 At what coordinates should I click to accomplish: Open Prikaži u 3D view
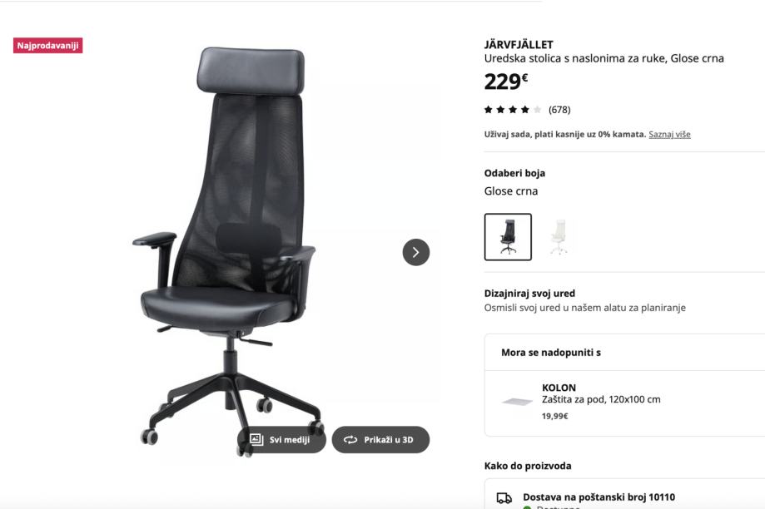380,440
